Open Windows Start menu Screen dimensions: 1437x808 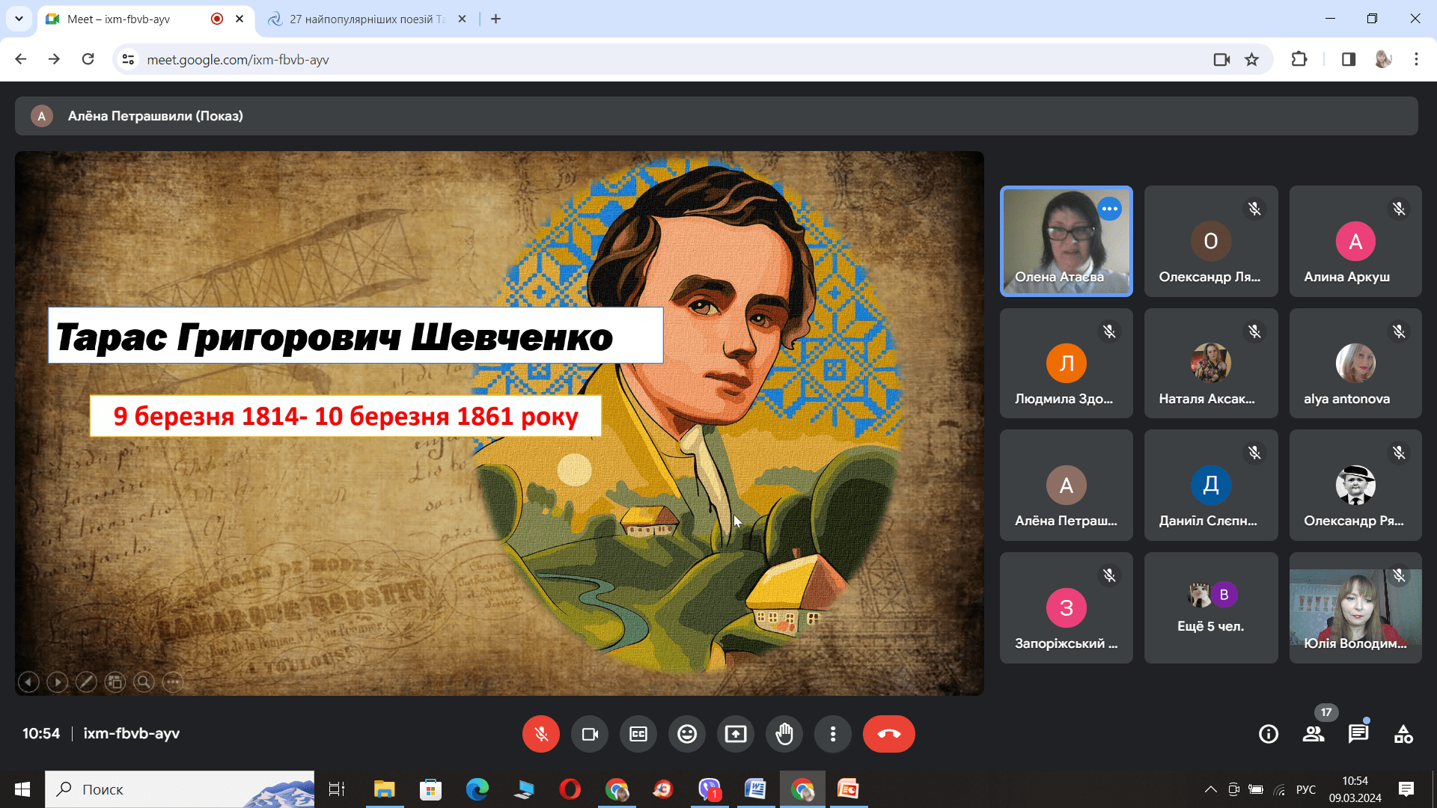[x=22, y=789]
